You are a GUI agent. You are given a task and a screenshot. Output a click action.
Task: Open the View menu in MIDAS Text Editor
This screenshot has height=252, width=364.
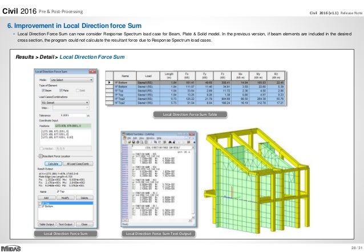point(141,138)
